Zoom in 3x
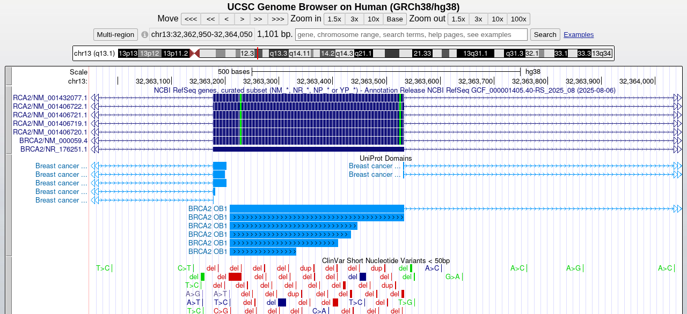687x314 pixels. click(354, 19)
